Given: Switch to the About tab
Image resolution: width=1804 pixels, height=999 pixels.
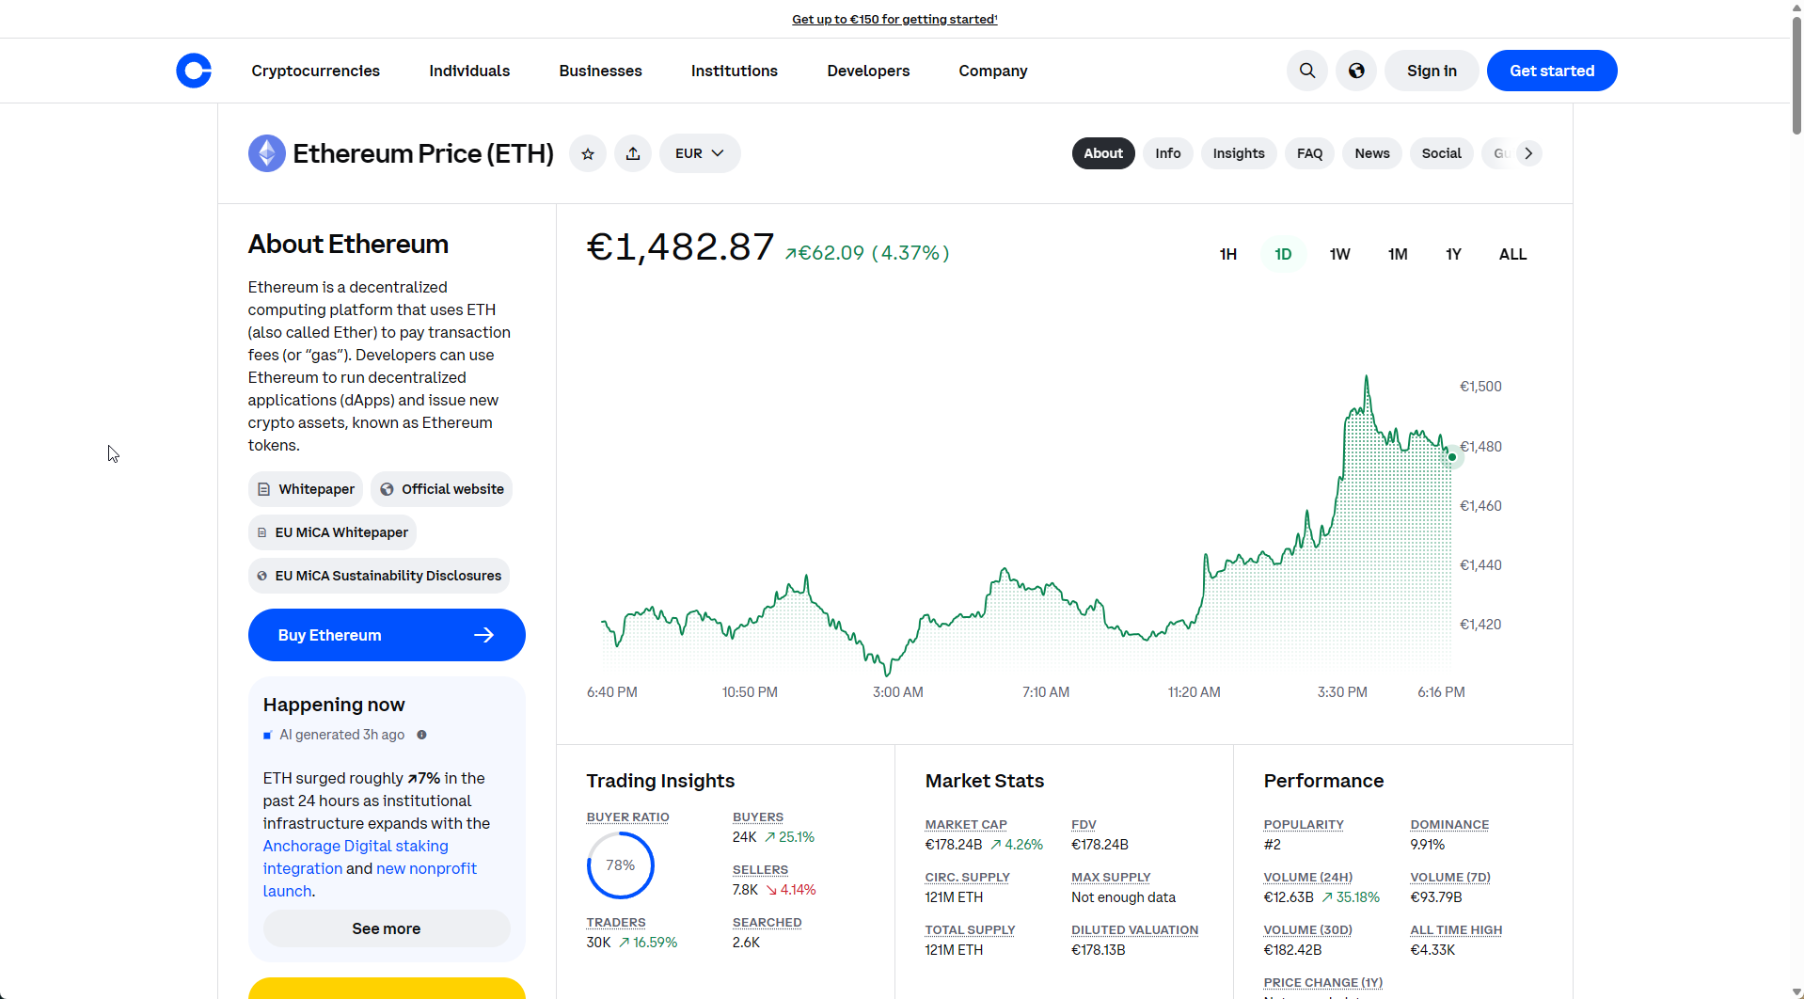Looking at the screenshot, I should (1103, 153).
